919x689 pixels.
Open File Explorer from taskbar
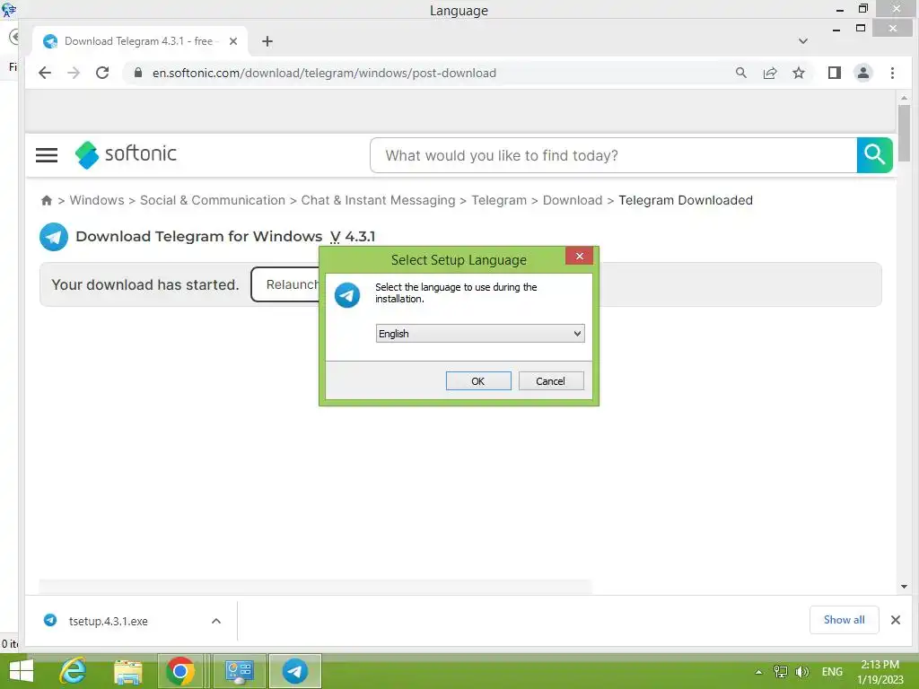[x=127, y=671]
